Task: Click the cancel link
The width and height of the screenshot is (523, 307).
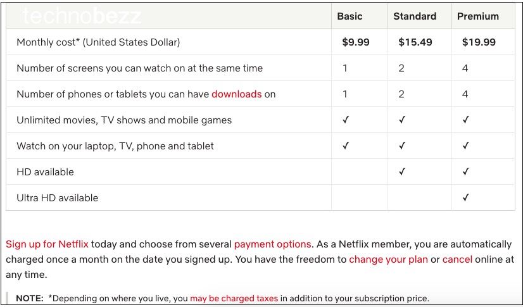Action: (457, 260)
